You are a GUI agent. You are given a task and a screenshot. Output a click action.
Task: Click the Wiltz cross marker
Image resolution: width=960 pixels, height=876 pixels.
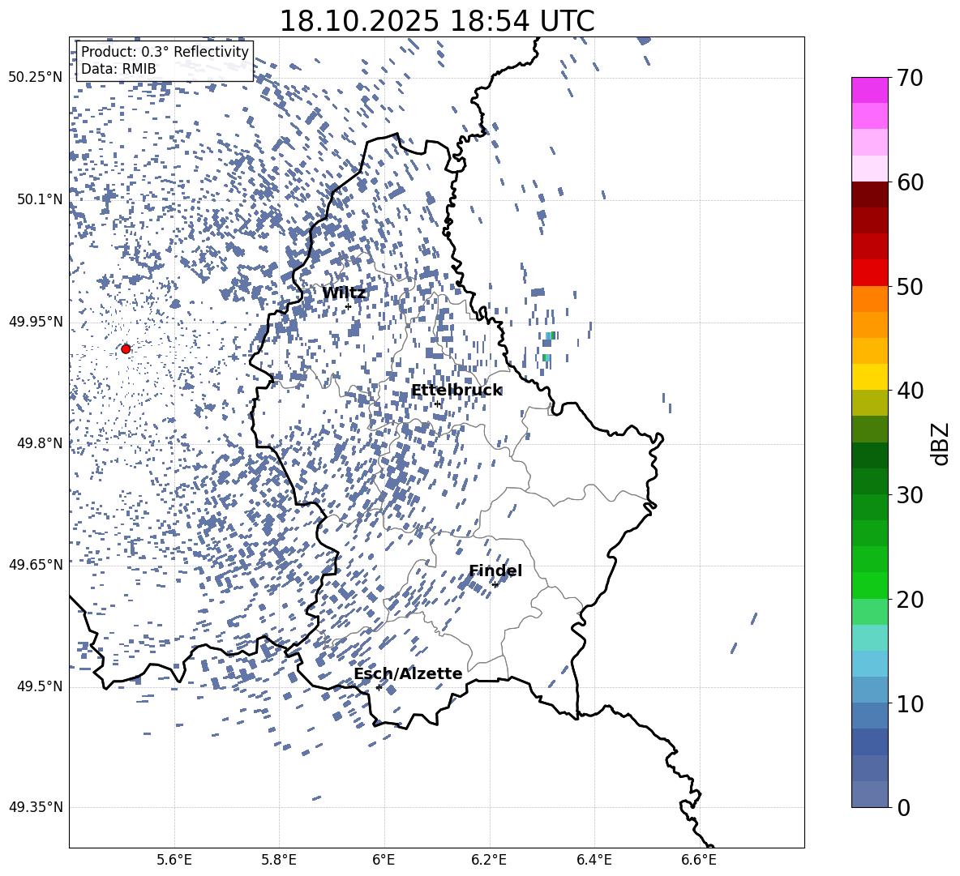click(349, 307)
